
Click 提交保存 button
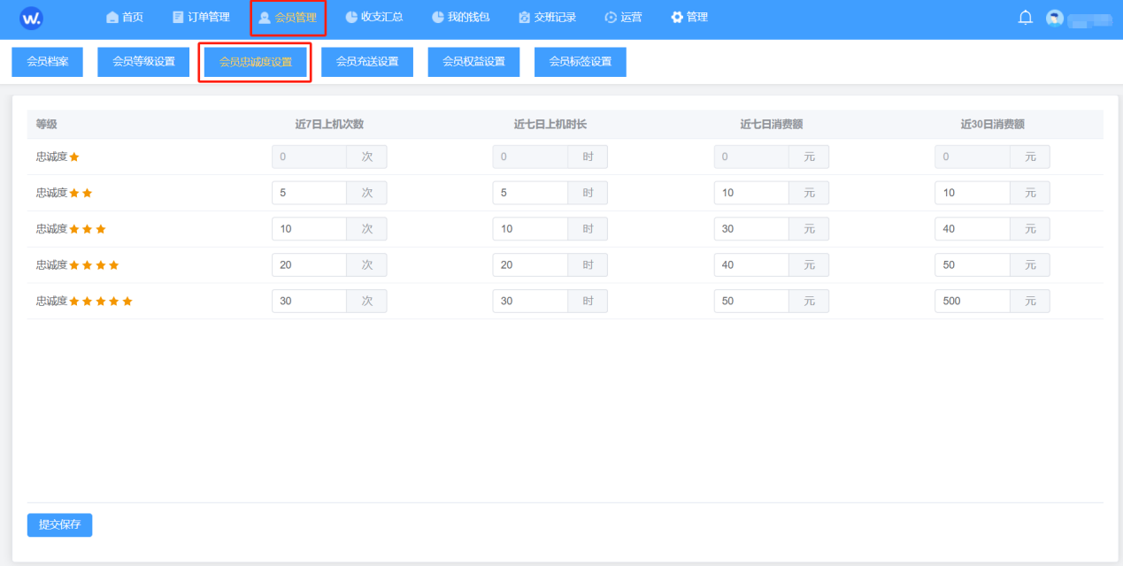click(x=59, y=524)
